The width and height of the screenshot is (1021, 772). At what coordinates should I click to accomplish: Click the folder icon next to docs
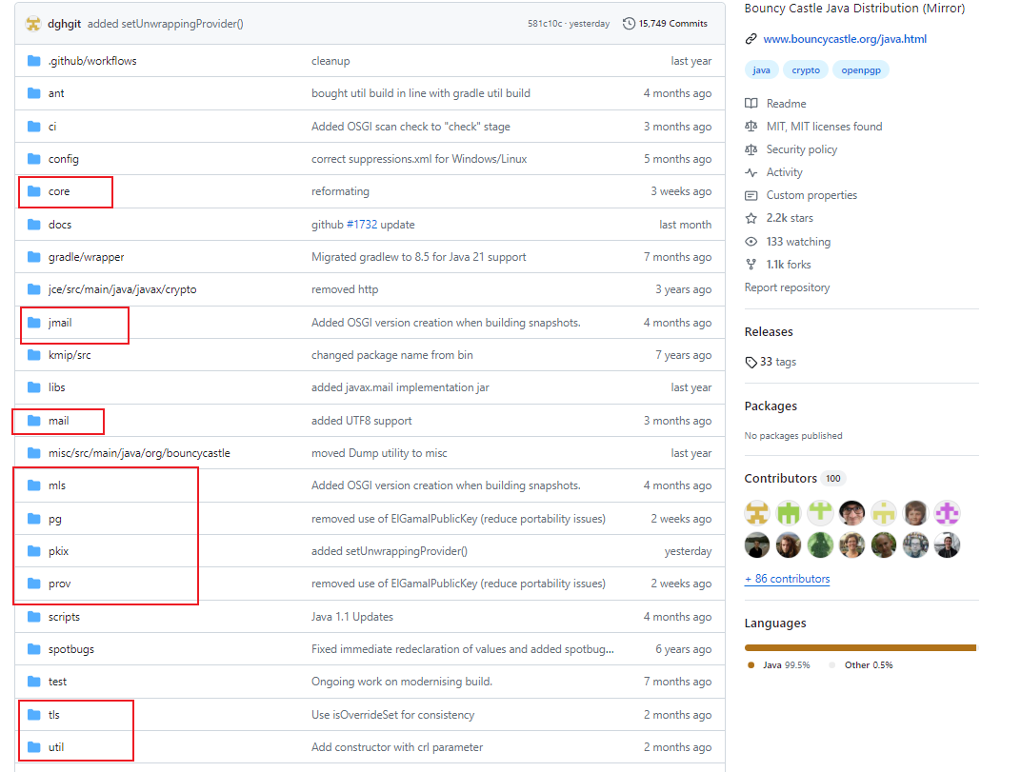34,225
